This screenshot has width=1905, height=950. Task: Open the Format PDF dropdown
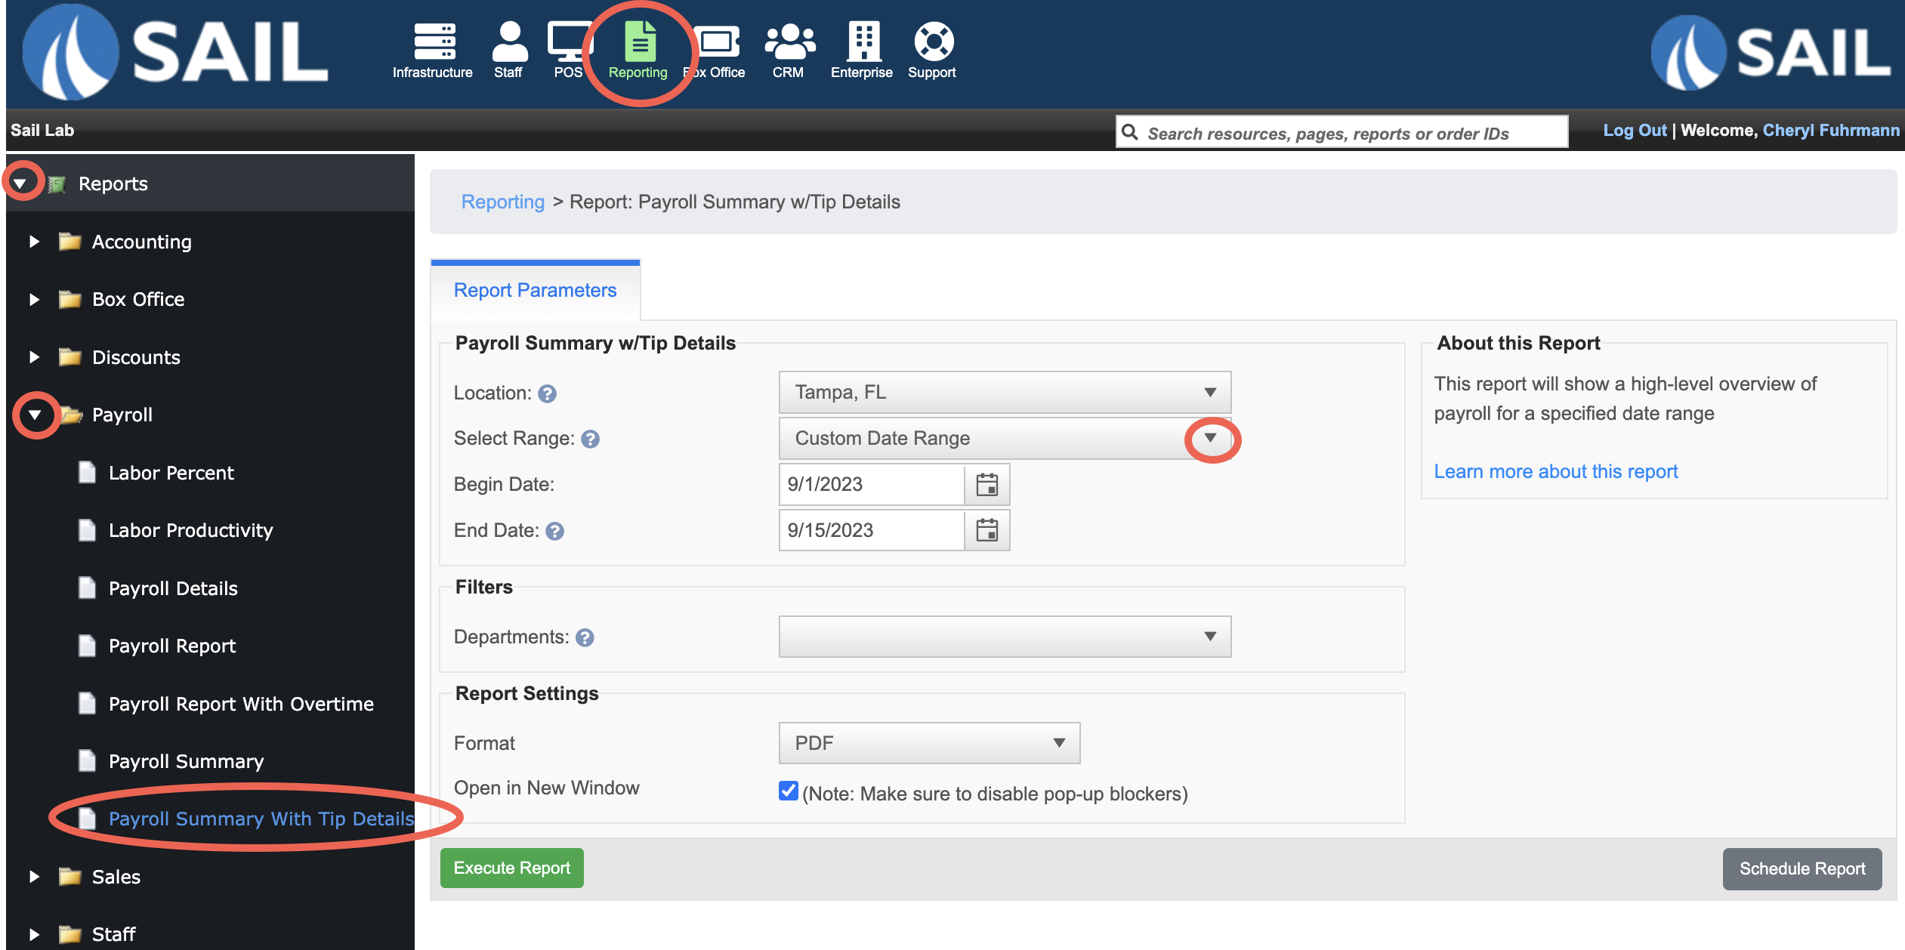click(929, 743)
